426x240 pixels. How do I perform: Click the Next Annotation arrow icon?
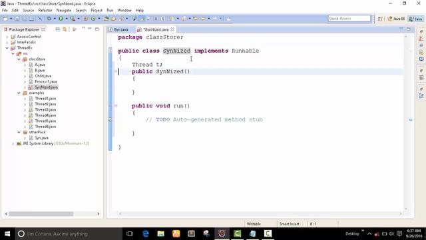172,19
